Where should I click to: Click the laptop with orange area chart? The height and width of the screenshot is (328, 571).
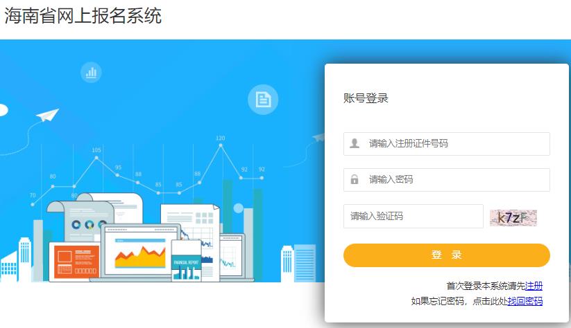tap(141, 251)
